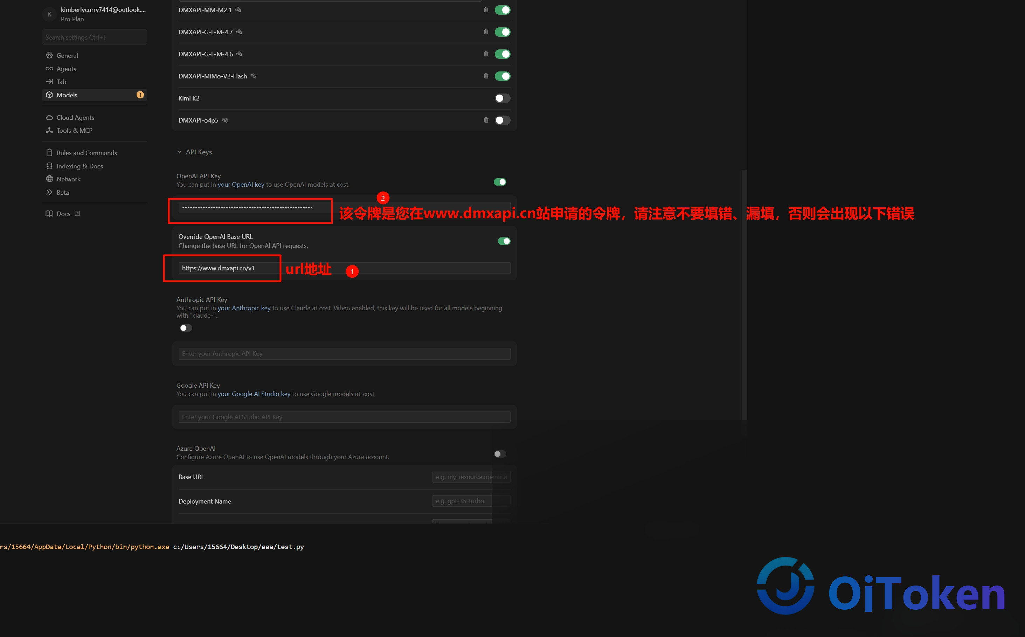1025x637 pixels.
Task: Delete the DMXAPI-MM-M2.1 model via trash icon
Action: point(486,10)
